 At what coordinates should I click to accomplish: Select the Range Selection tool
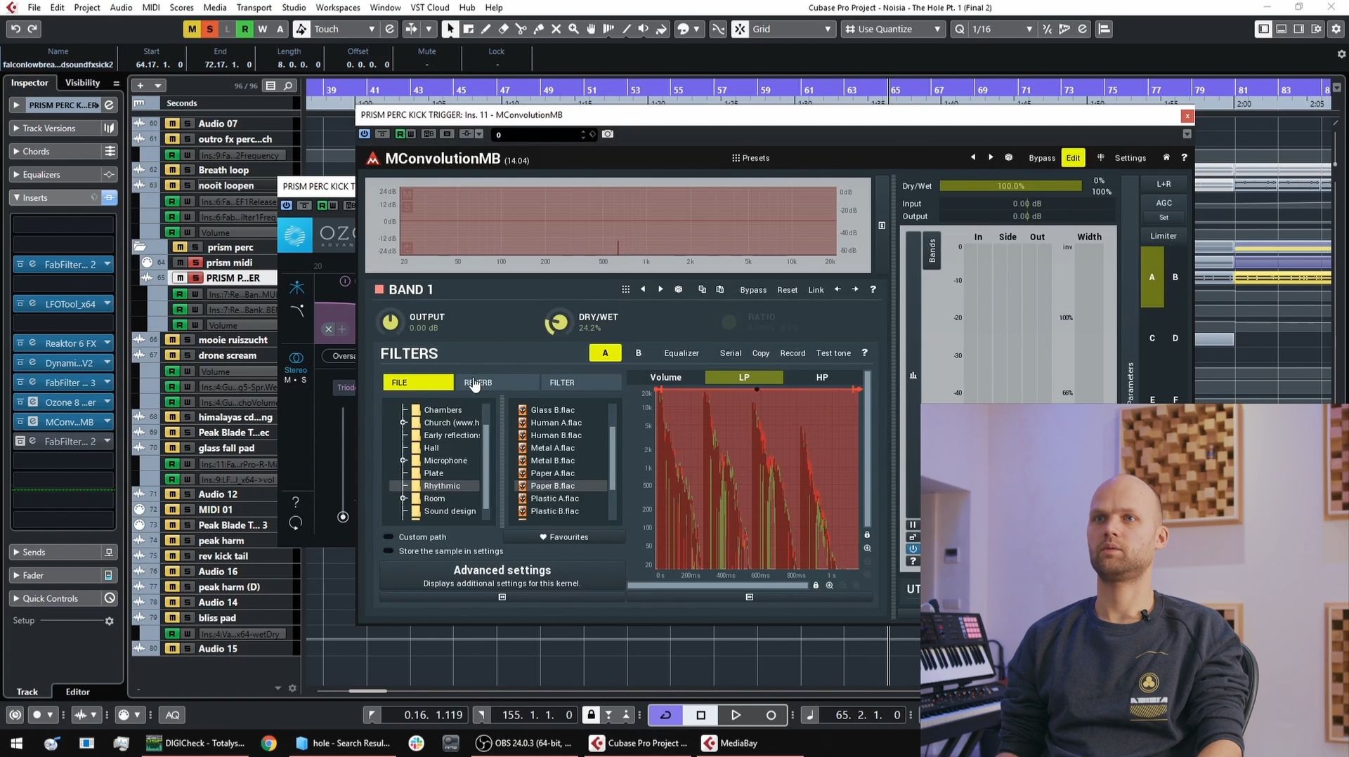(468, 29)
